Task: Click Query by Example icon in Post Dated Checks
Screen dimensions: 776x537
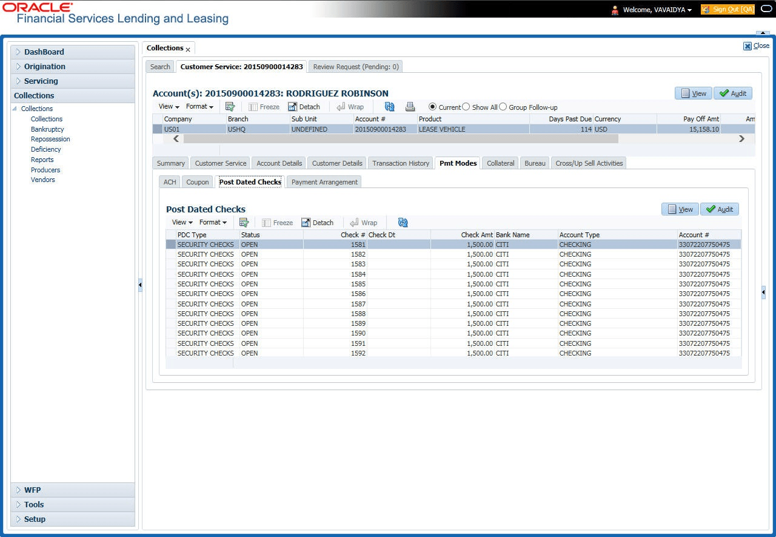Action: [244, 223]
